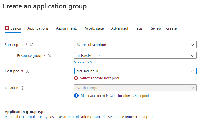Open the Resource group dropdown showing md-avd-demo
Viewport: 215px width, 130px height.
[x=135, y=55]
